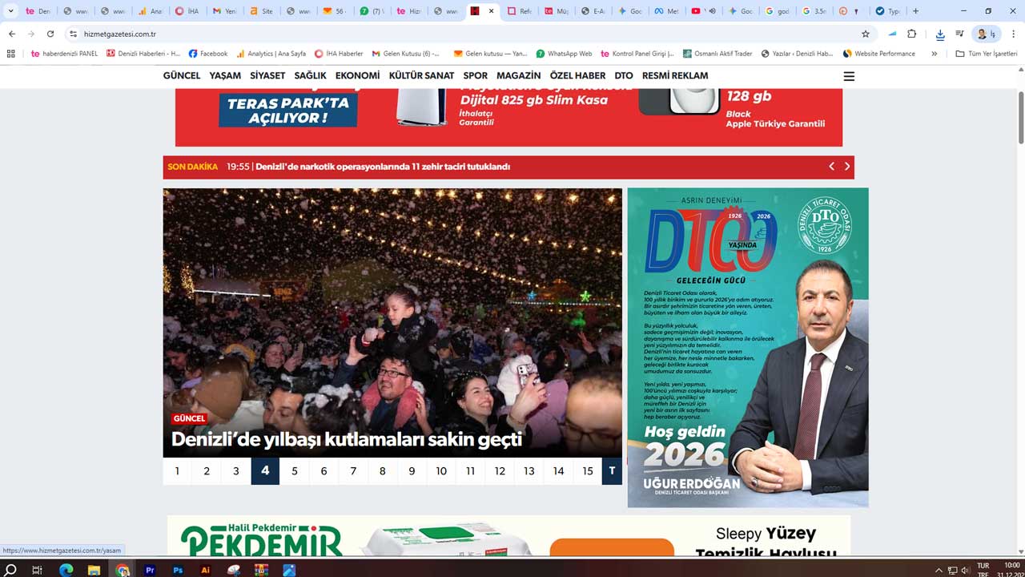Open the SPOR section in site menu
1025x577 pixels.
coord(475,75)
